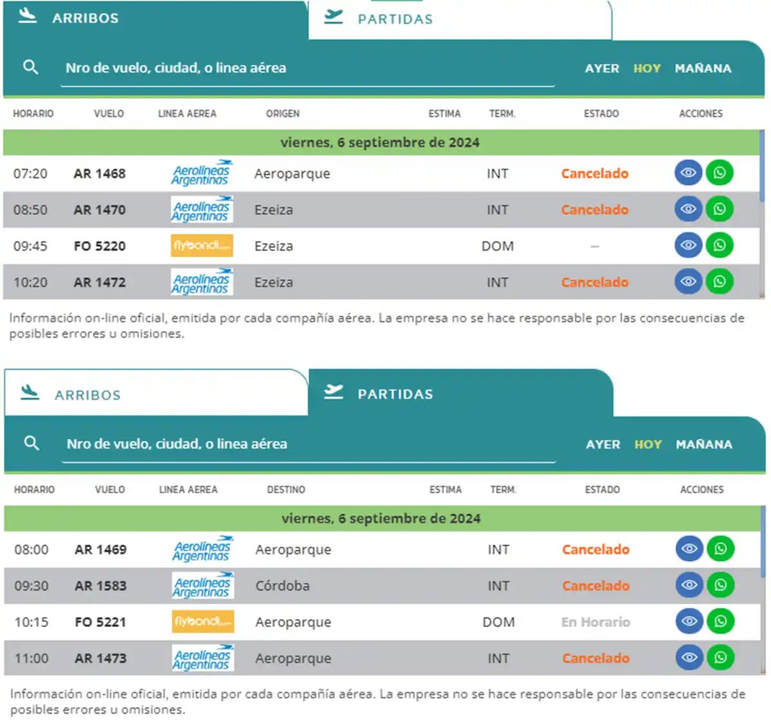
Task: View details of arriving flight FO 5220
Action: (x=687, y=245)
